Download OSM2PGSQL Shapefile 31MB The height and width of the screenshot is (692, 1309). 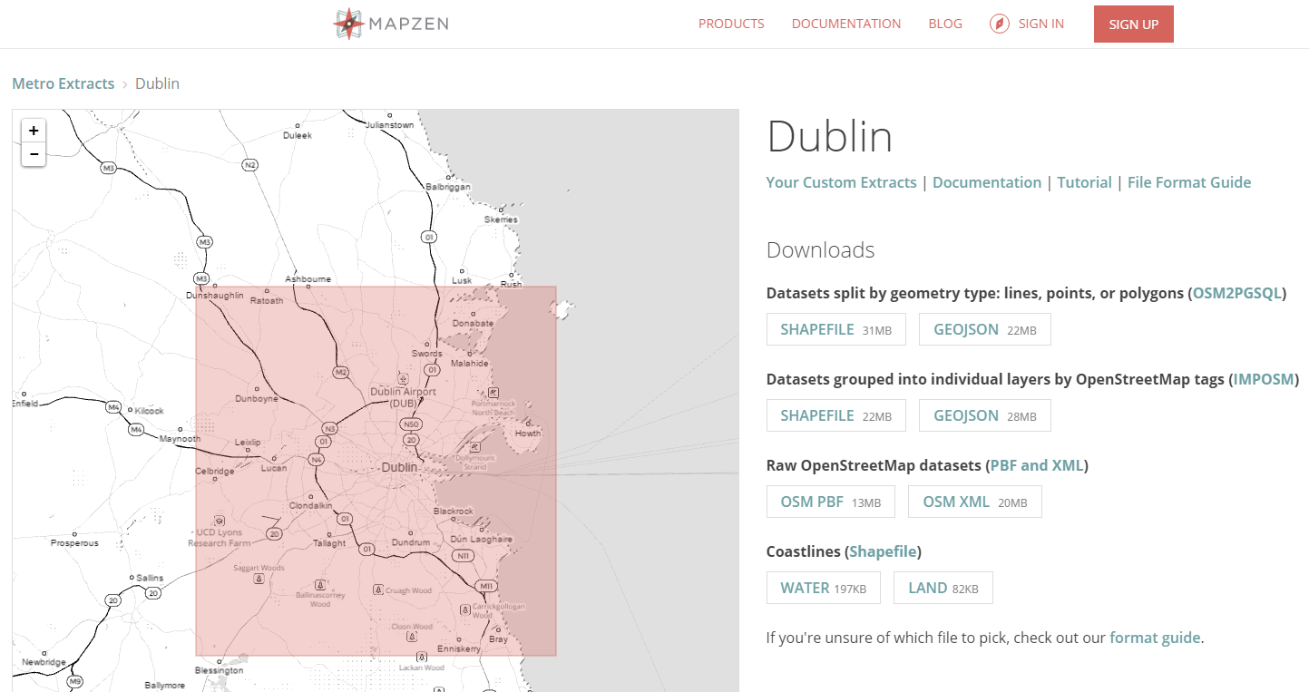pos(836,329)
